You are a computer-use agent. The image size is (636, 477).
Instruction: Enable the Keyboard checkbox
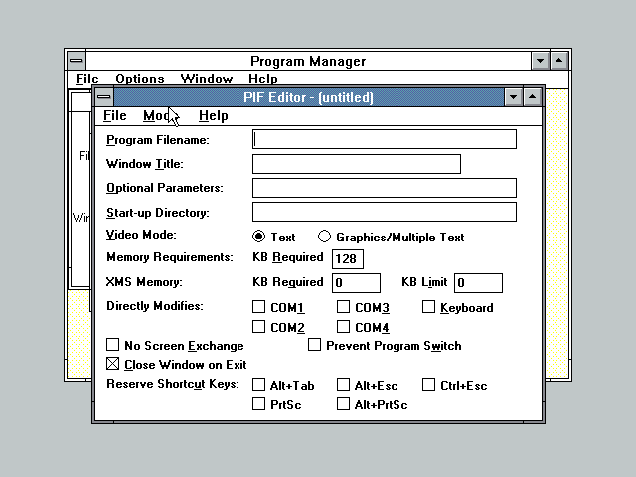pyautogui.click(x=428, y=307)
